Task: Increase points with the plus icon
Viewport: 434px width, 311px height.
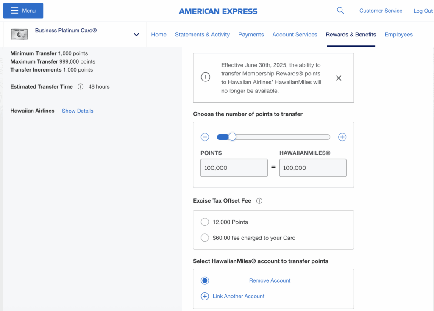Action: [342, 137]
